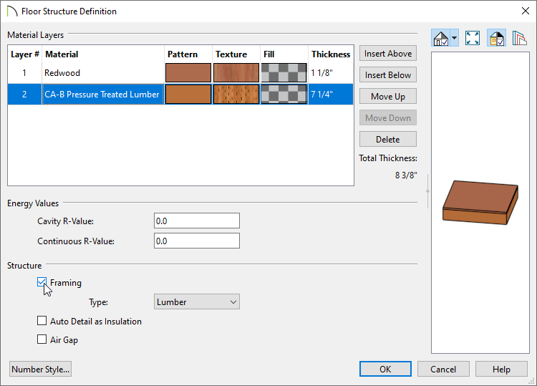Click the Pressure Treated Lumber pattern swatch
This screenshot has height=386, width=537.
click(188, 95)
